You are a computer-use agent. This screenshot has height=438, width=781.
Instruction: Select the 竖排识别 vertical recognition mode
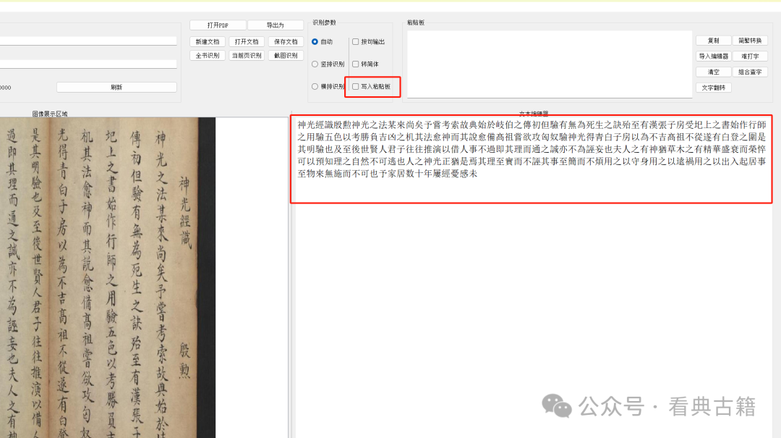coord(315,64)
